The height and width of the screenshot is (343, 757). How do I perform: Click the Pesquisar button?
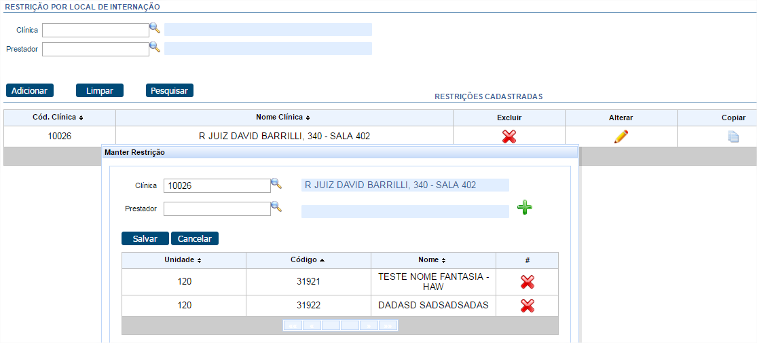[170, 90]
